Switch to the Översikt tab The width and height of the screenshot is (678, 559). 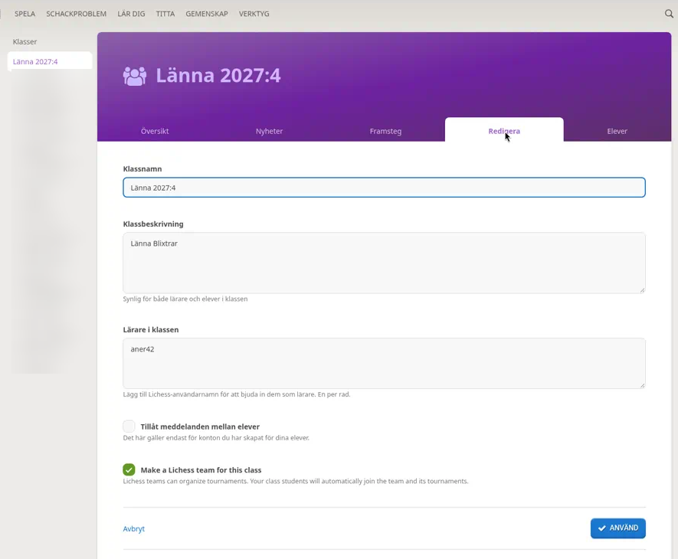coord(155,131)
